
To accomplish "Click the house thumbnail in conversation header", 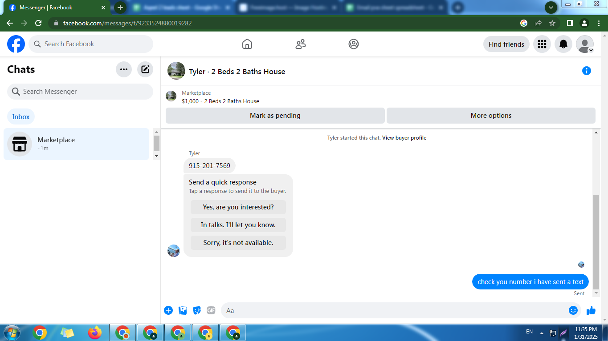I will click(x=176, y=71).
